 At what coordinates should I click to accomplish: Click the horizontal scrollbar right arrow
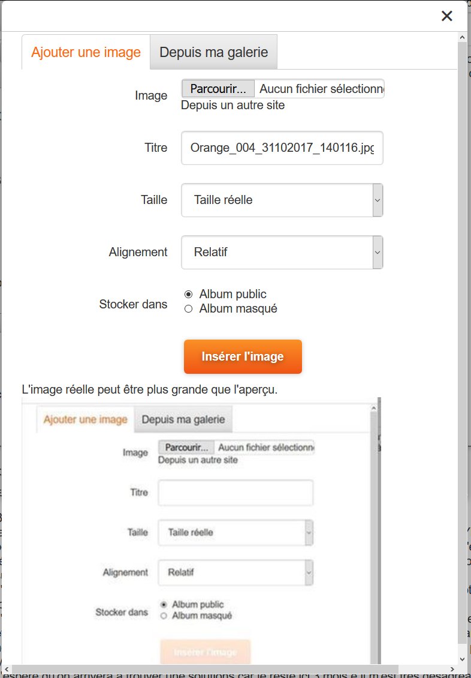click(452, 670)
